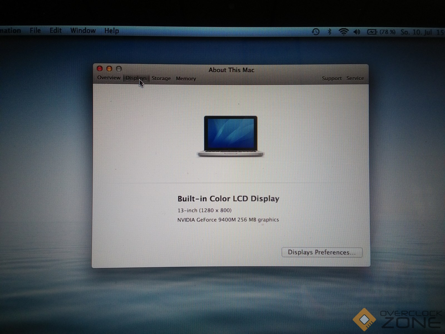Open the Wi-Fi status menu
Screen dimensions: 445x334
344,32
